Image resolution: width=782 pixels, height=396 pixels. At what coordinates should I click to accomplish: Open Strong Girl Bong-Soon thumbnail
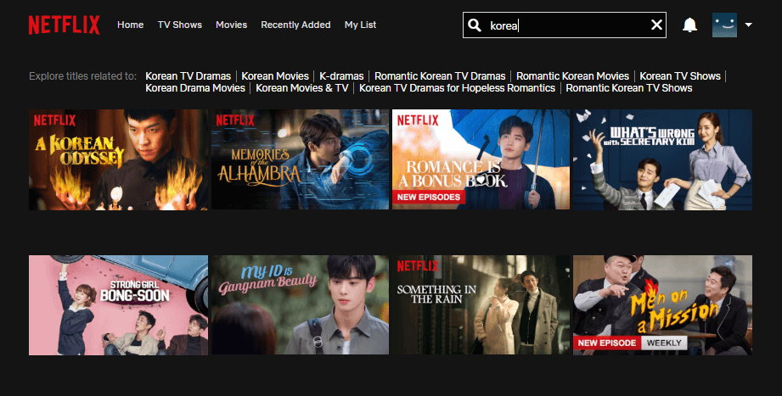coord(118,305)
